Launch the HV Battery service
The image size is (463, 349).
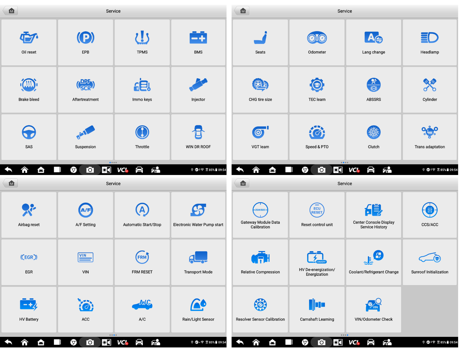29,309
